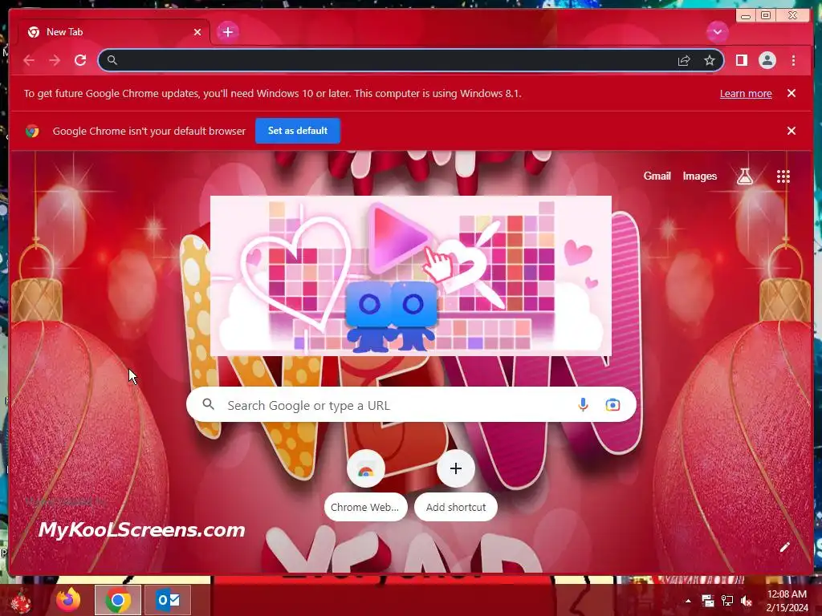The height and width of the screenshot is (616, 822).
Task: Open the tab search dropdown chevron
Action: tap(717, 32)
